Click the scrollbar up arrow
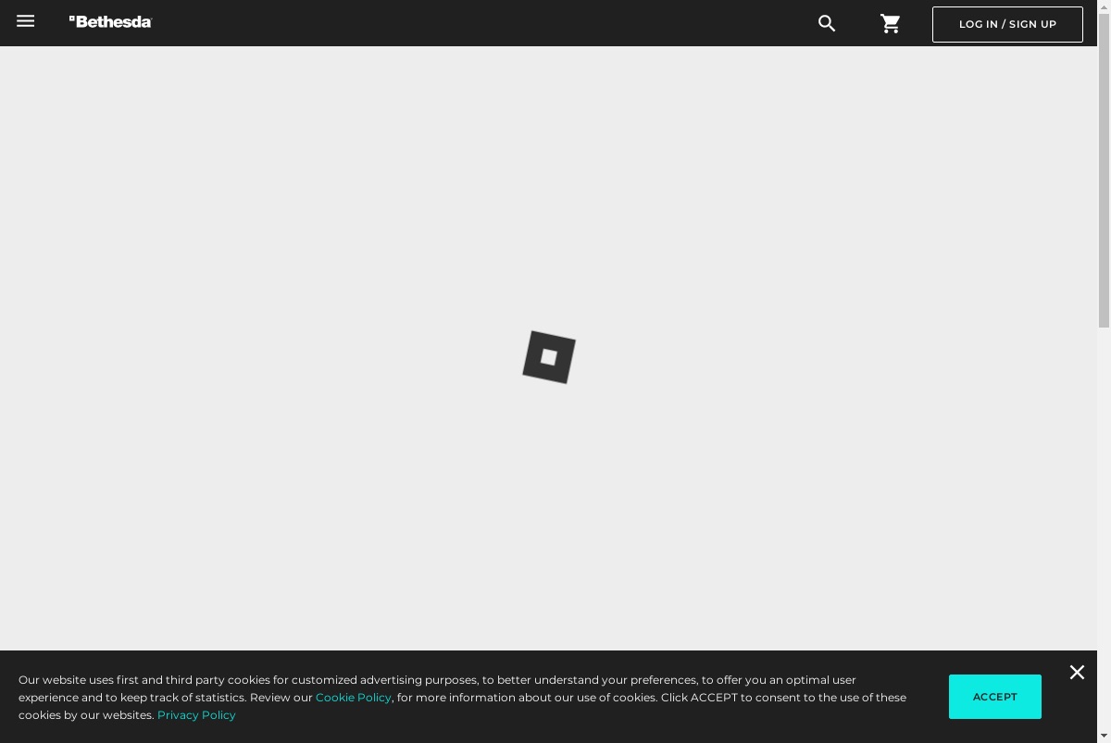 [x=1105, y=6]
